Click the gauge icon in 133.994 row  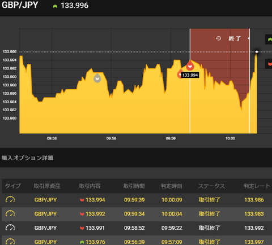point(10,200)
